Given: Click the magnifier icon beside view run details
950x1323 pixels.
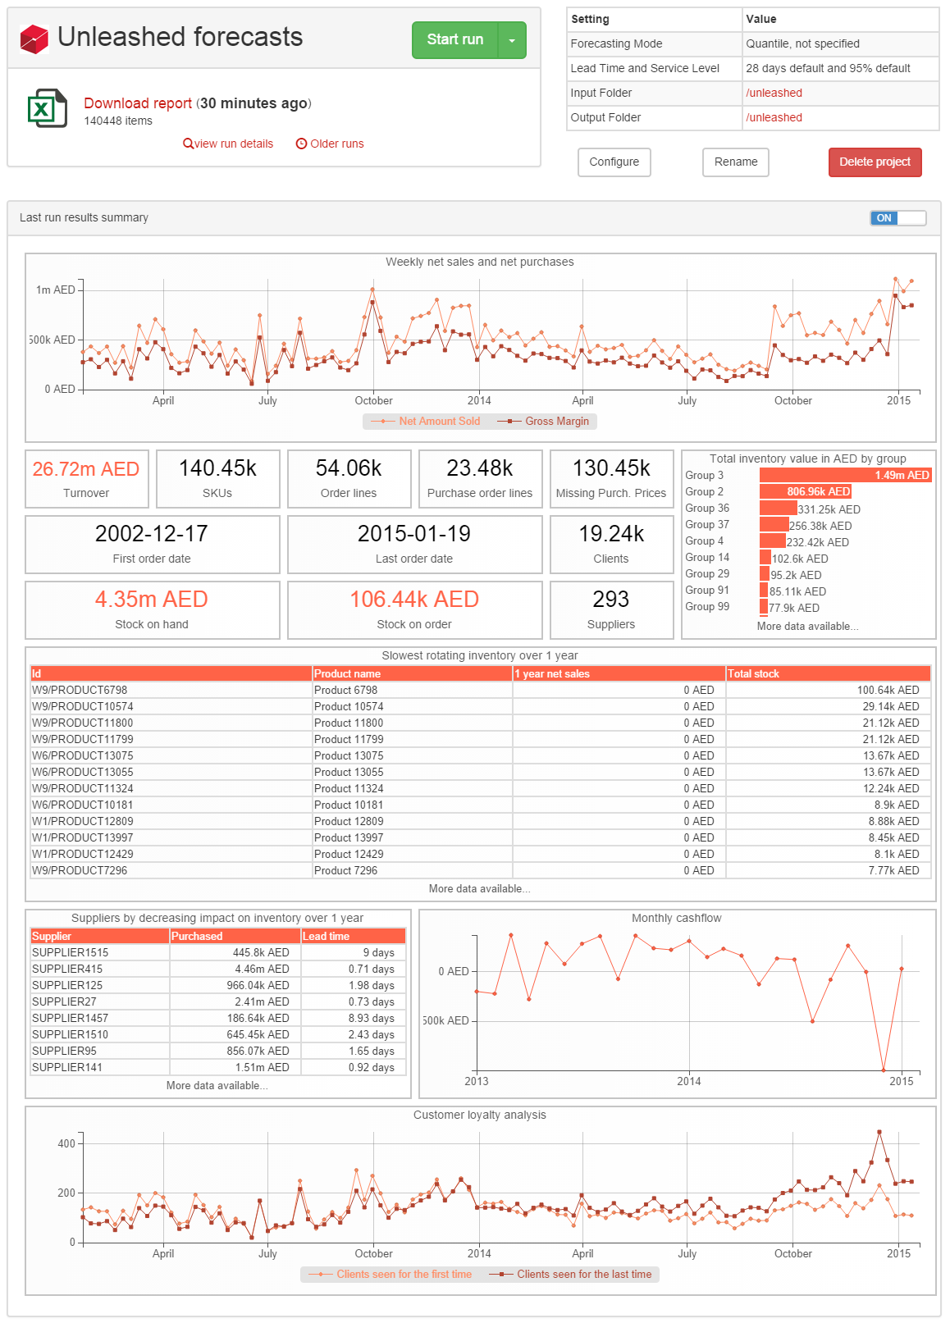Looking at the screenshot, I should pyautogui.click(x=188, y=144).
